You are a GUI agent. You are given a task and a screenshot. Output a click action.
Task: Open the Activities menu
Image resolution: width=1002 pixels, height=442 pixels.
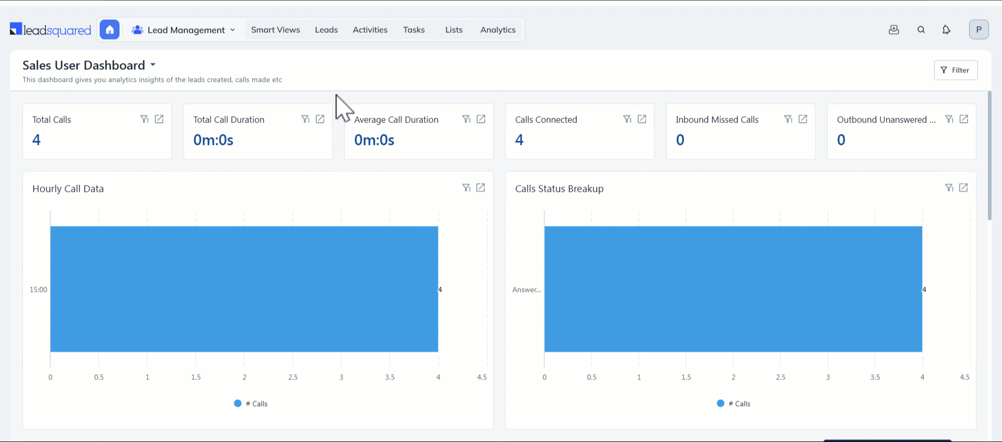[370, 30]
